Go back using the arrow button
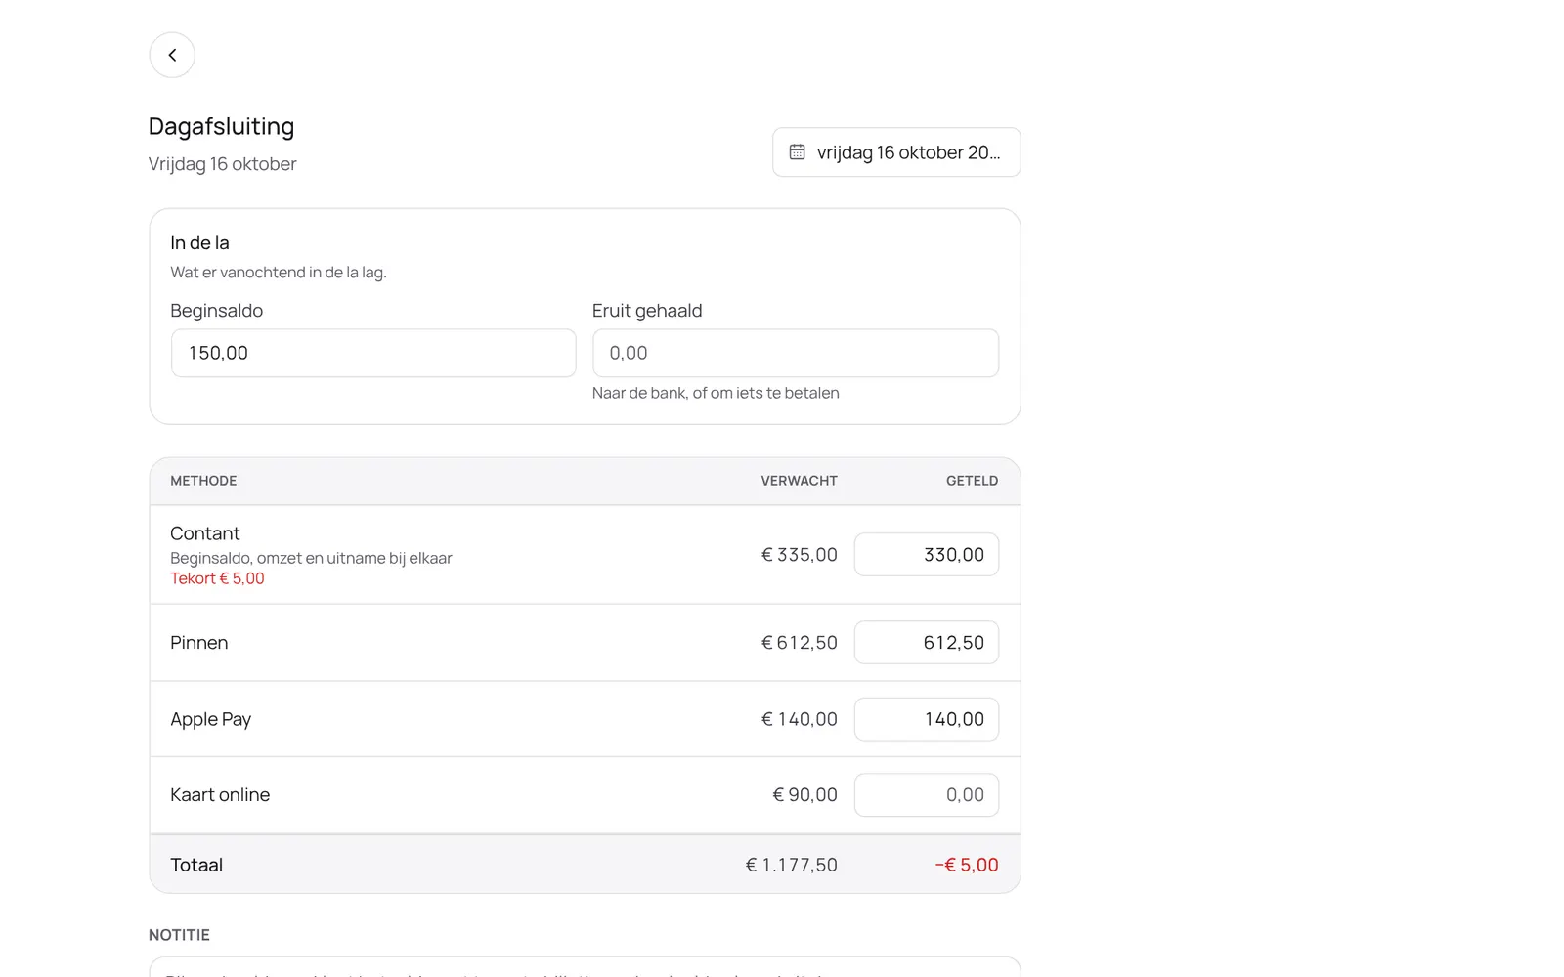 click(172, 55)
